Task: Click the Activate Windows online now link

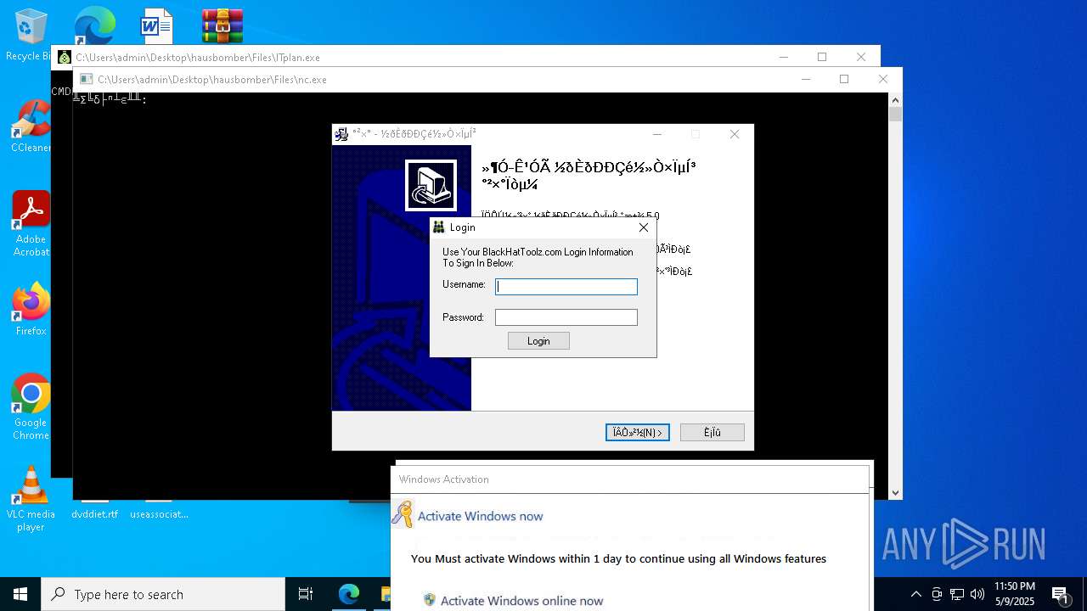Action: (521, 601)
